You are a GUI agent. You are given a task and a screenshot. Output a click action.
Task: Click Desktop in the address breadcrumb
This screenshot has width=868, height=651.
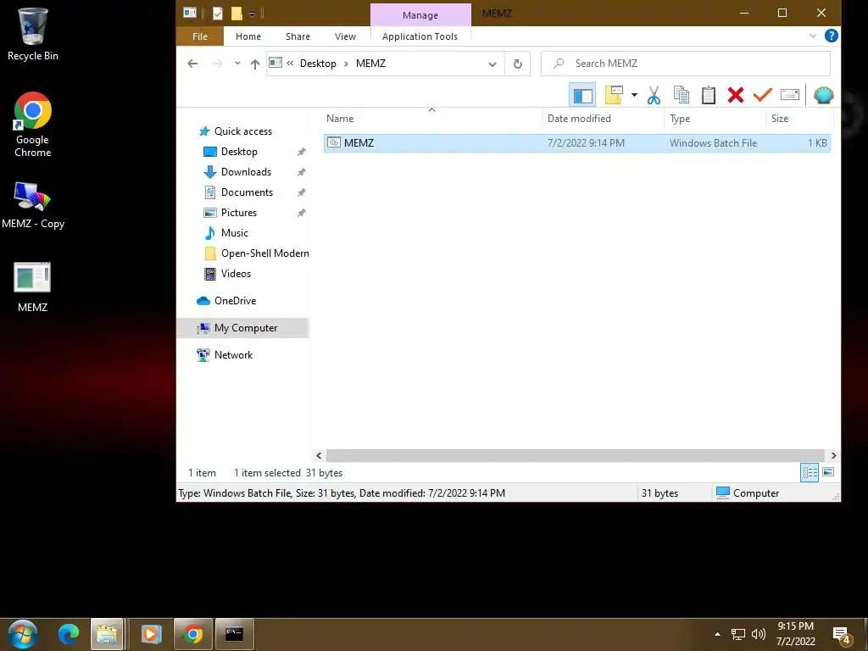(x=318, y=63)
